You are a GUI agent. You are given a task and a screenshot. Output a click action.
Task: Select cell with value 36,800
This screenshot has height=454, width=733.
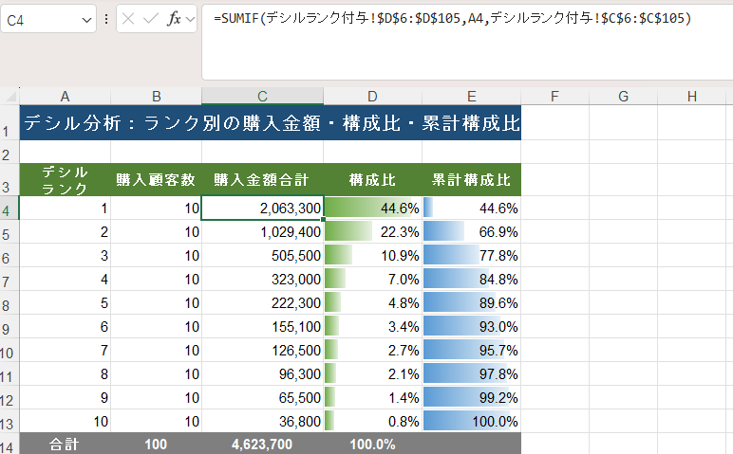pyautogui.click(x=262, y=422)
